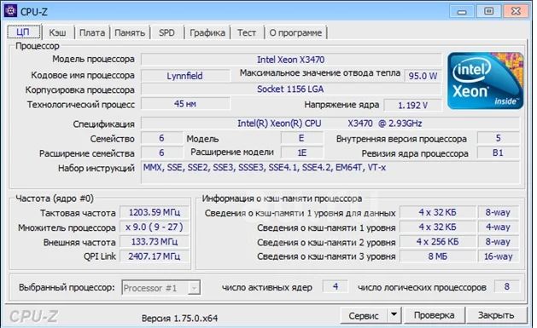Screen dimensions: 537x328
Task: Click the core revision value B1
Action: pos(499,152)
